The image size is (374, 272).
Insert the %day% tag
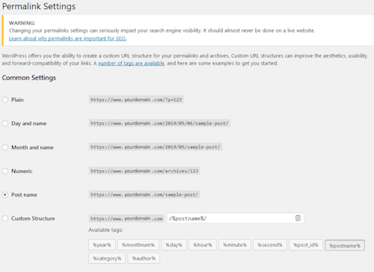click(x=174, y=245)
